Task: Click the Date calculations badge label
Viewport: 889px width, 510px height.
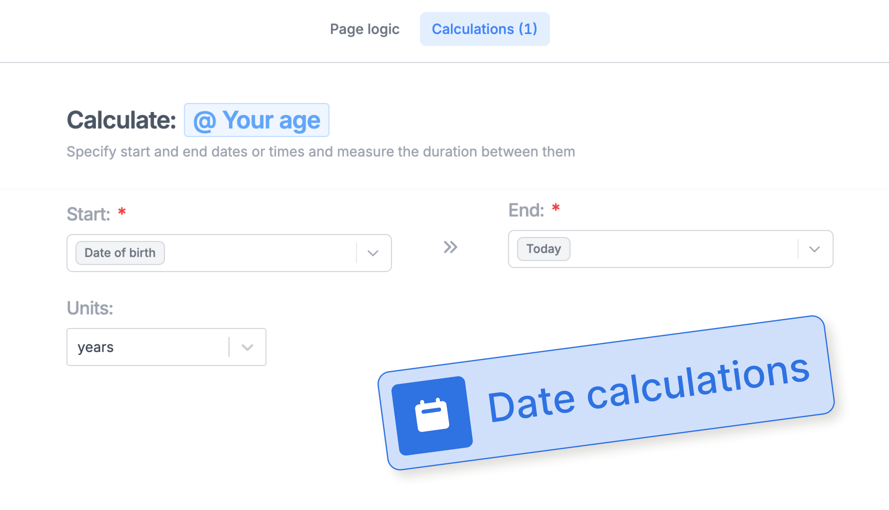Action: 648,390
